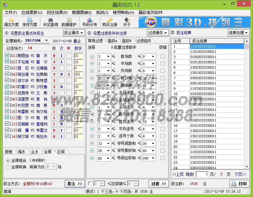
Task: Switch to the 高级A filter tab
Action: 113,41
